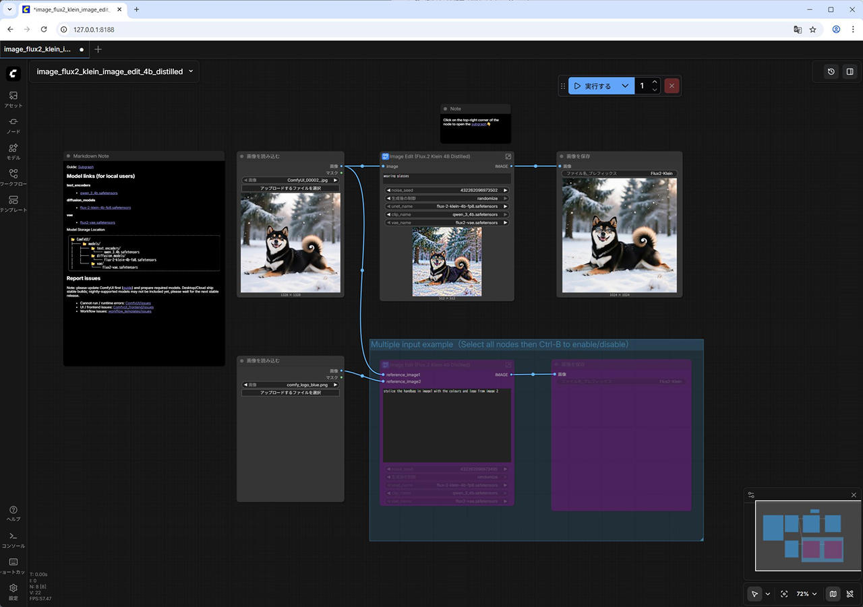Viewport: 863px width, 607px height.
Task: Add a new workflow tab with plus
Action: (x=98, y=49)
